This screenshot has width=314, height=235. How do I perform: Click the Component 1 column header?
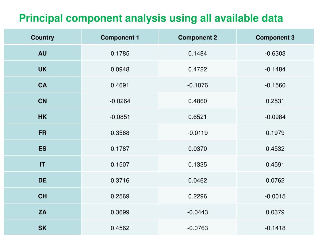[x=120, y=38]
